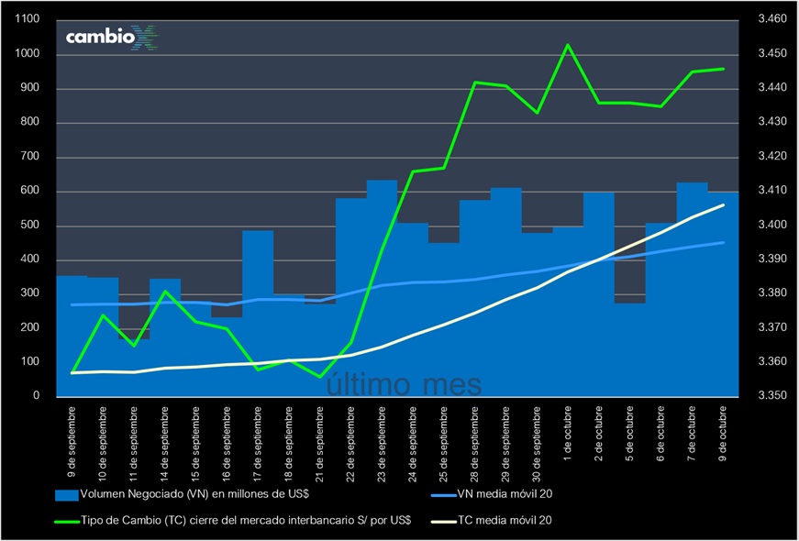
Task: Click the left axis value 500
Action: click(31, 226)
